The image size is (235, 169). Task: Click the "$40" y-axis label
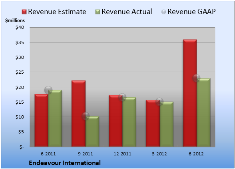(x=20, y=27)
